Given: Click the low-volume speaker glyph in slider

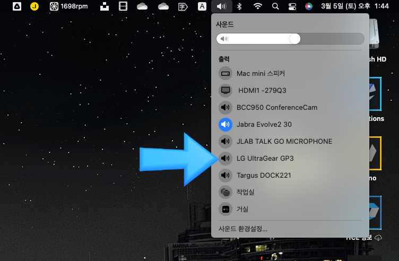Looking at the screenshot, I should (x=224, y=39).
